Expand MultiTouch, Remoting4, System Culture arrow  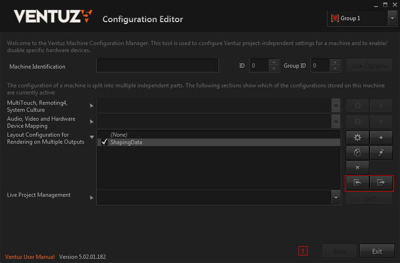[92, 106]
